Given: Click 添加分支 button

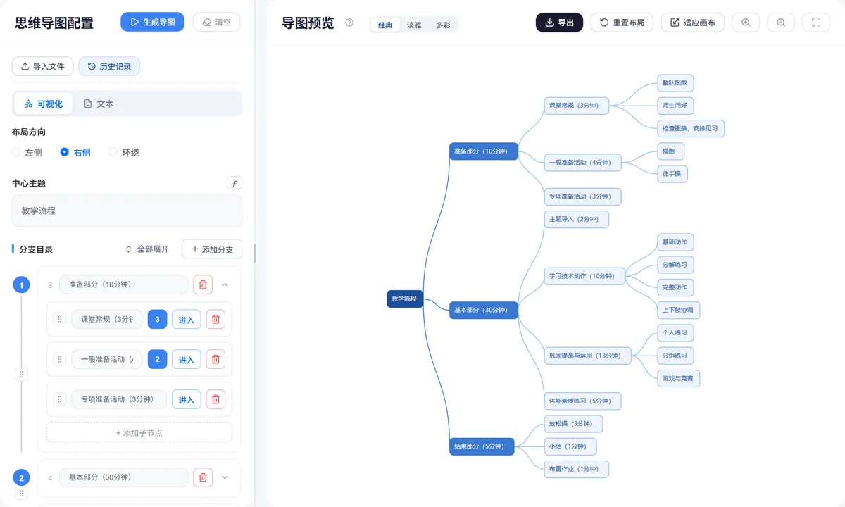Looking at the screenshot, I should (x=212, y=249).
